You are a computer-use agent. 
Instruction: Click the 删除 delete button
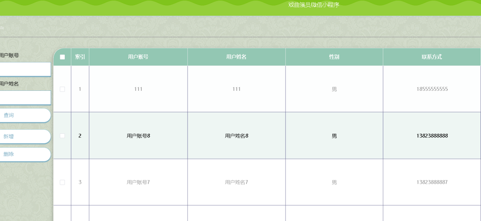pyautogui.click(x=25, y=154)
